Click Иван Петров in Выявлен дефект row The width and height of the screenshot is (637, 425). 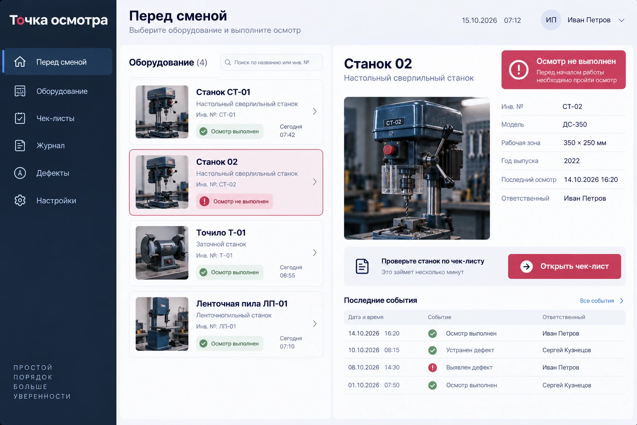coord(561,367)
